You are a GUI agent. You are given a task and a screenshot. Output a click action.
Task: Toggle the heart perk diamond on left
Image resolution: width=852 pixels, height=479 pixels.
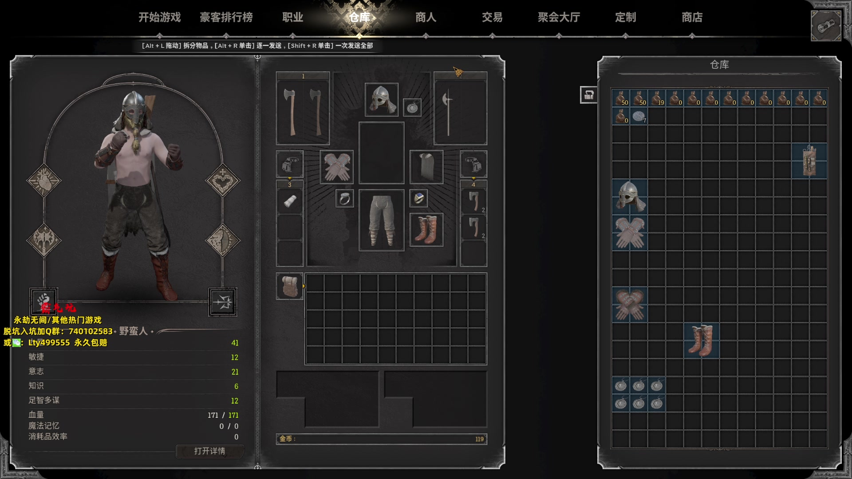[x=43, y=181]
